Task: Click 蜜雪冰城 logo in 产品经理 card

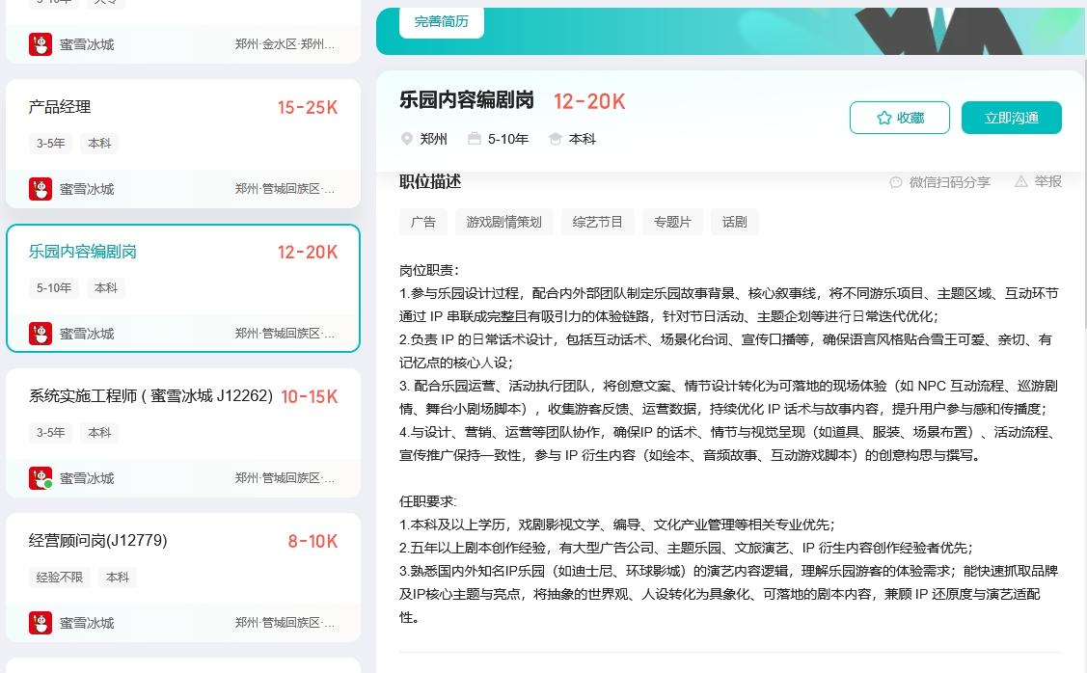Action: click(x=41, y=189)
